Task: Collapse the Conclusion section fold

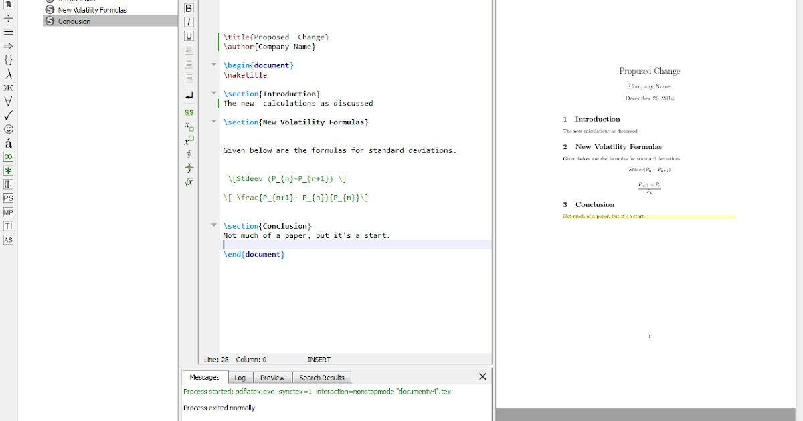Action: 213,225
